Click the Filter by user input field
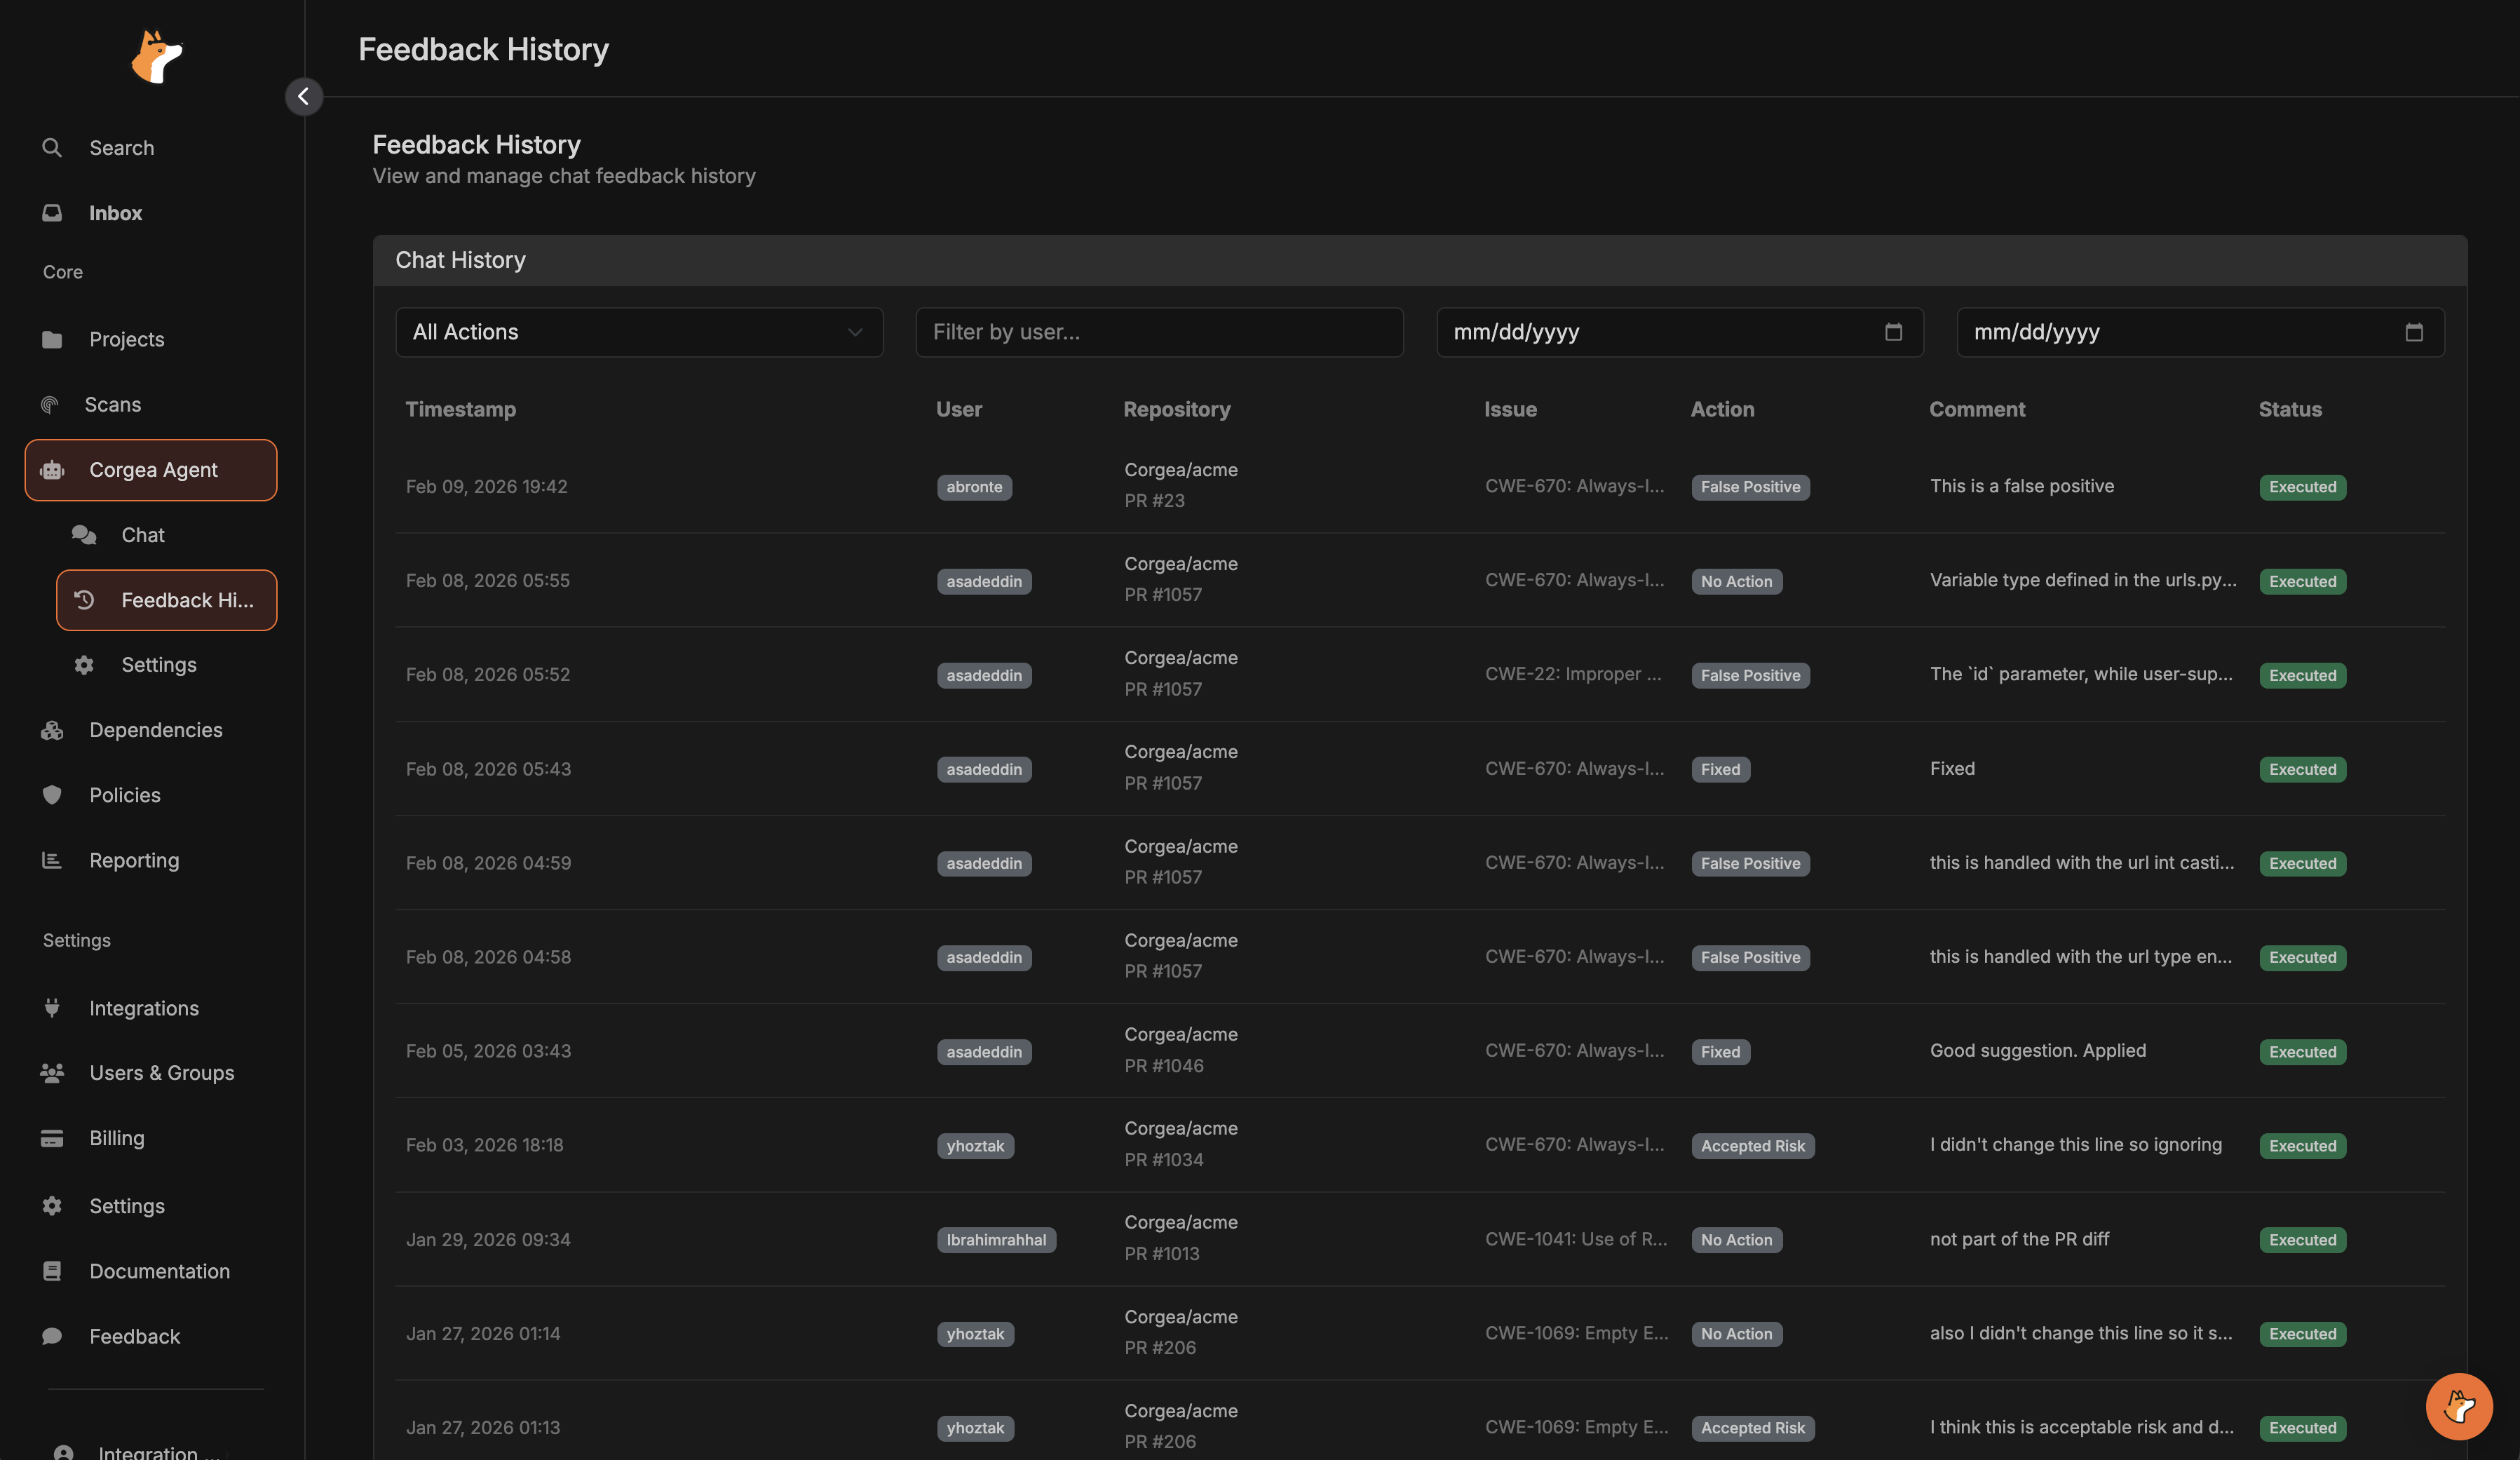The image size is (2520, 1460). click(x=1158, y=331)
